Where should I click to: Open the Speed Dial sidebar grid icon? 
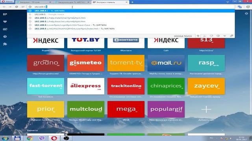point(5,14)
